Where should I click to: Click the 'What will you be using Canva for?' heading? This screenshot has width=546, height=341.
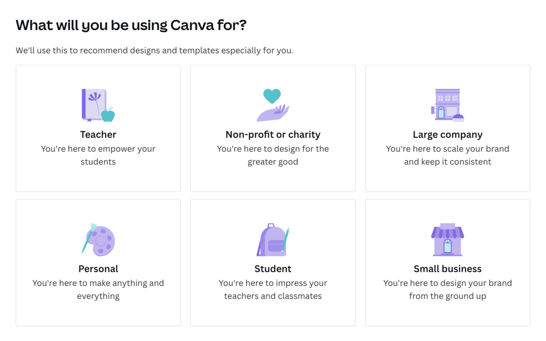[x=130, y=25]
